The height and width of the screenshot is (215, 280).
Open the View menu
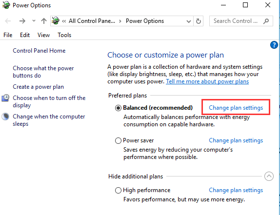coord(43,35)
